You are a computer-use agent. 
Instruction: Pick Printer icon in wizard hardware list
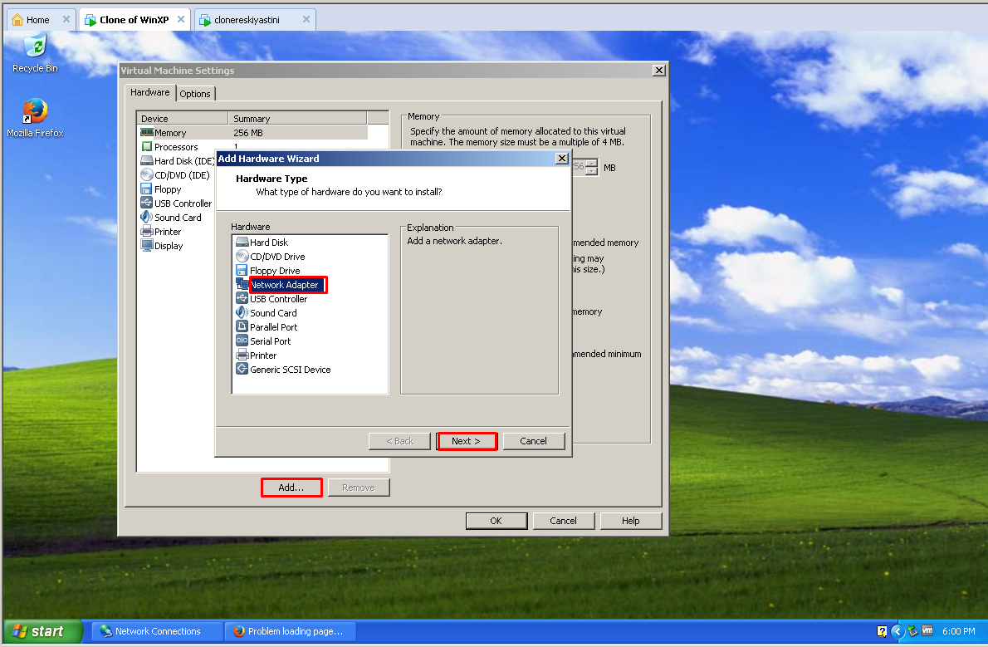tap(242, 355)
